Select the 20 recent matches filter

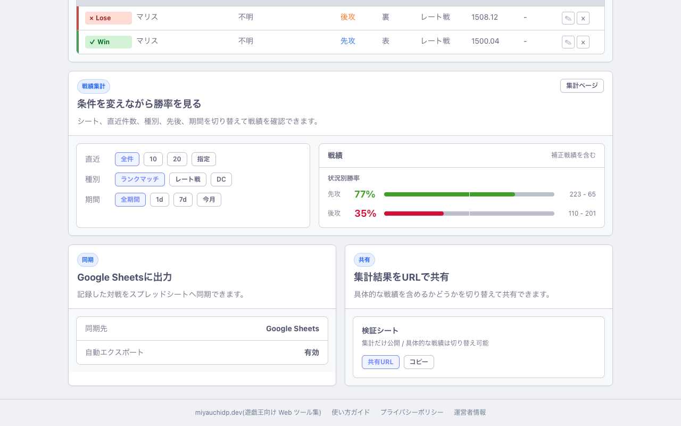177,159
